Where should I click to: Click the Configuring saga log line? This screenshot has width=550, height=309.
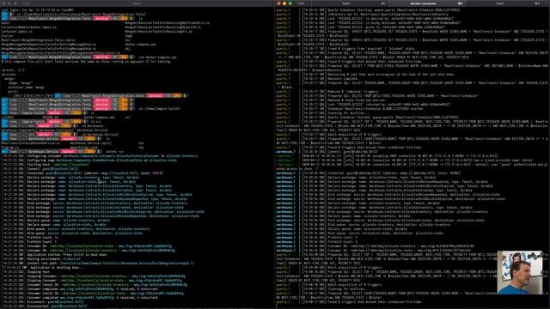[89, 161]
